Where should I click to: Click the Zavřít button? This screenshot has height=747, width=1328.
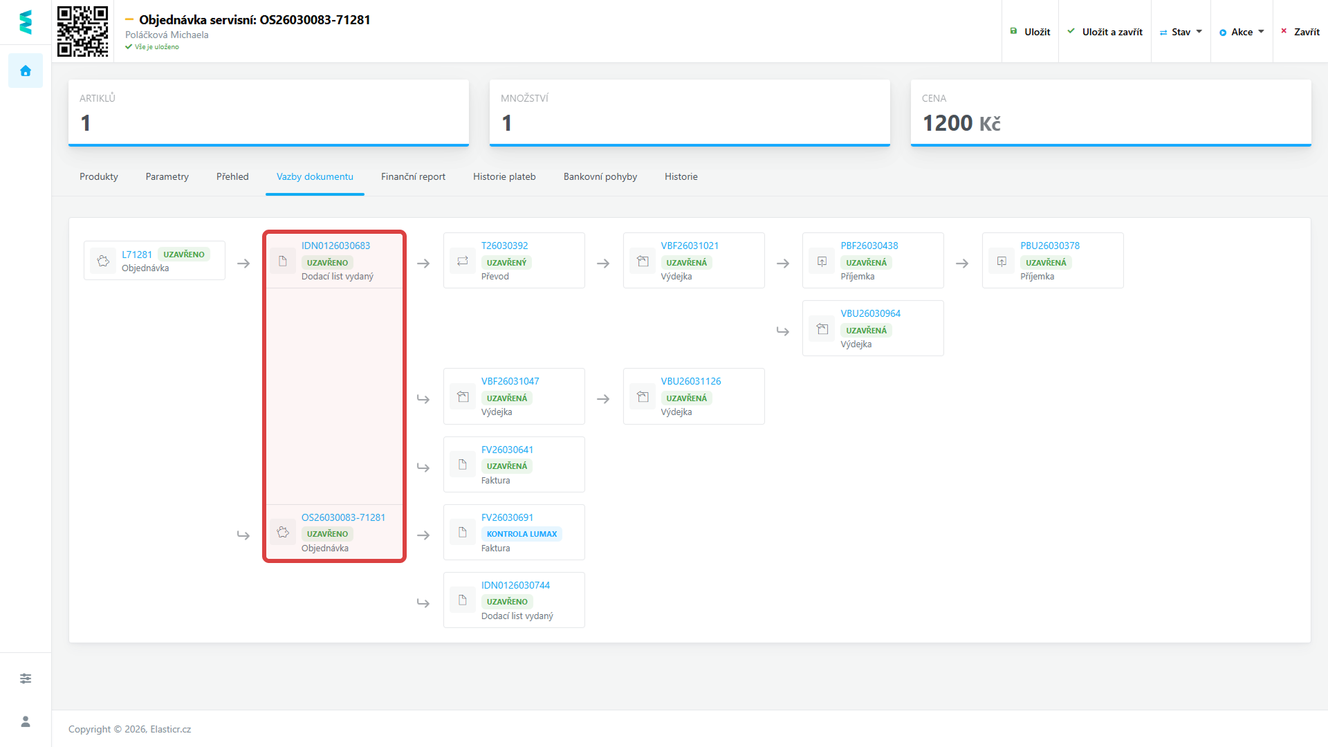coord(1300,32)
